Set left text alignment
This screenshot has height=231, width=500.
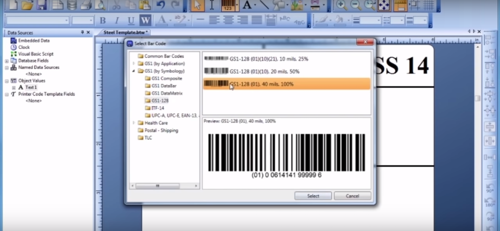(215, 20)
